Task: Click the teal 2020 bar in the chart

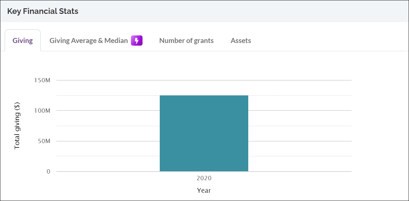Action: (204, 132)
